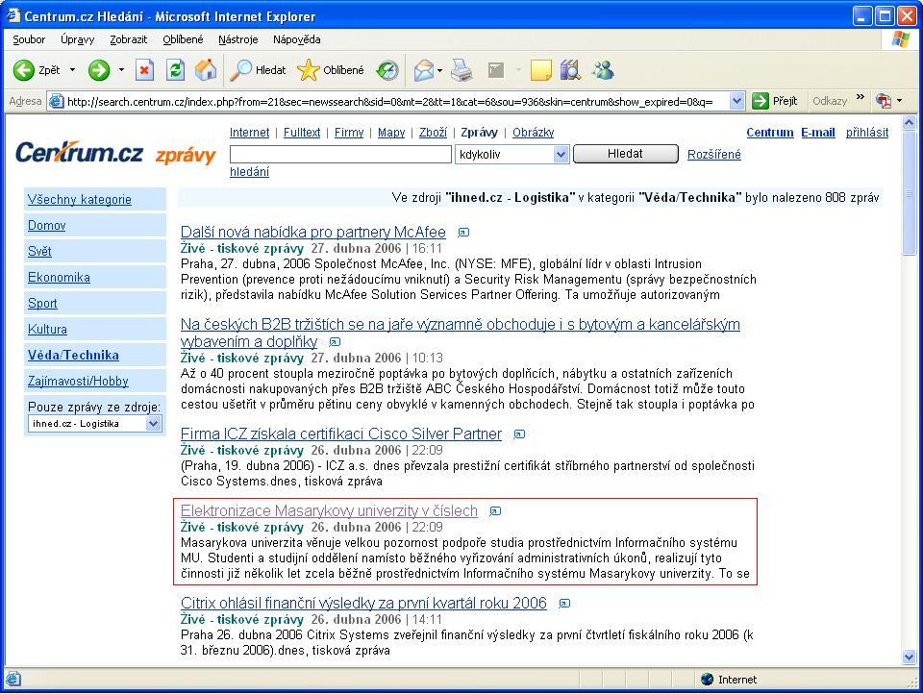923x694 pixels.
Task: Open Citrix article in new window icon
Action: coord(564,604)
